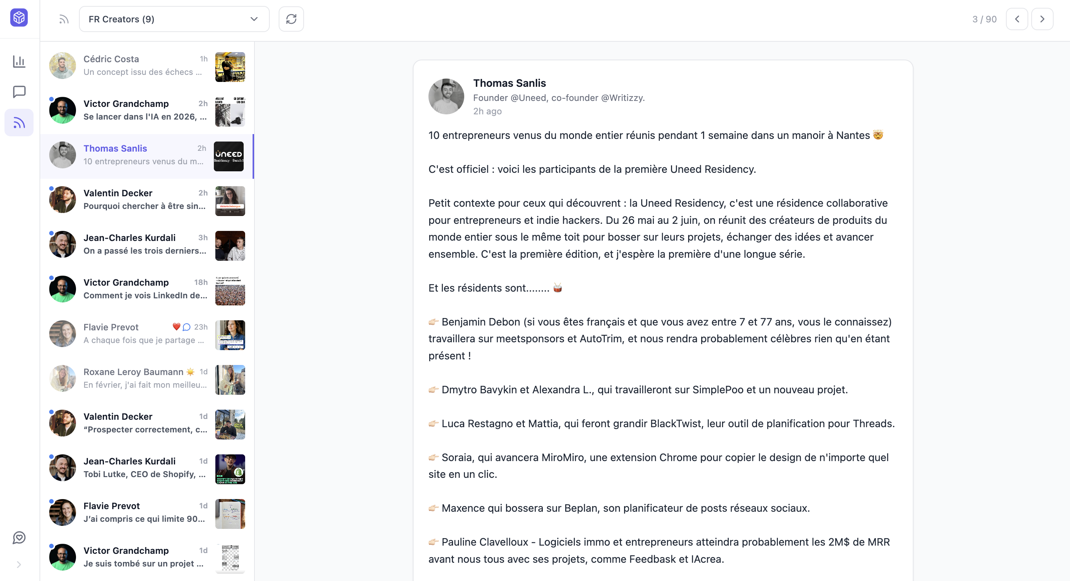This screenshot has height=581, width=1070.
Task: Click the RSS icon beside list dropdown
Action: click(x=64, y=19)
